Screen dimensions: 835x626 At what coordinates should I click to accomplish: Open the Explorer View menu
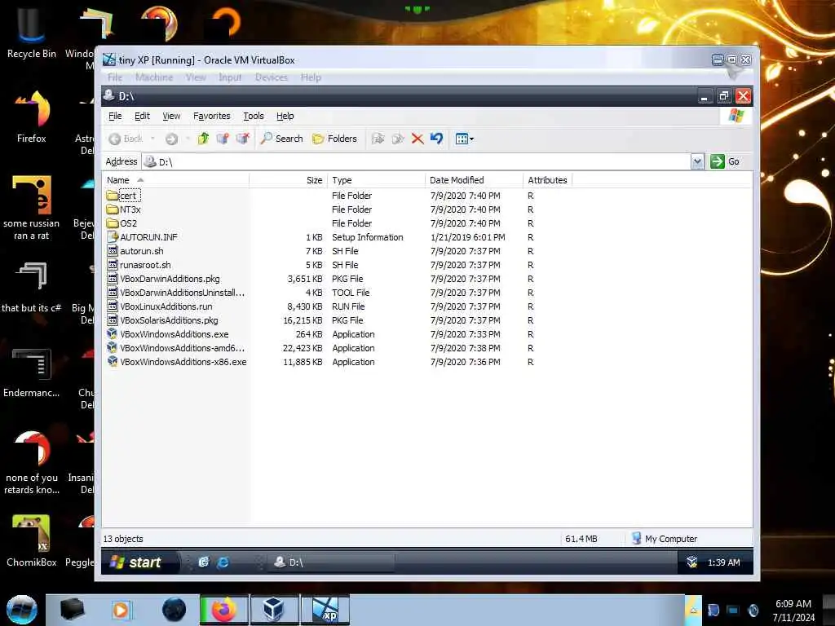point(171,116)
